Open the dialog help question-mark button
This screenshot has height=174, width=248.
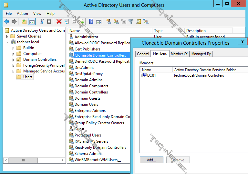(x=243, y=42)
